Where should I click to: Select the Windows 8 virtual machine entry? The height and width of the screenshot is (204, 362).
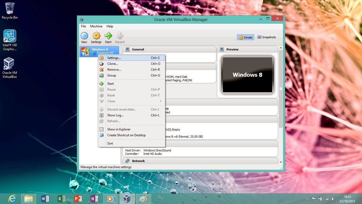100,51
